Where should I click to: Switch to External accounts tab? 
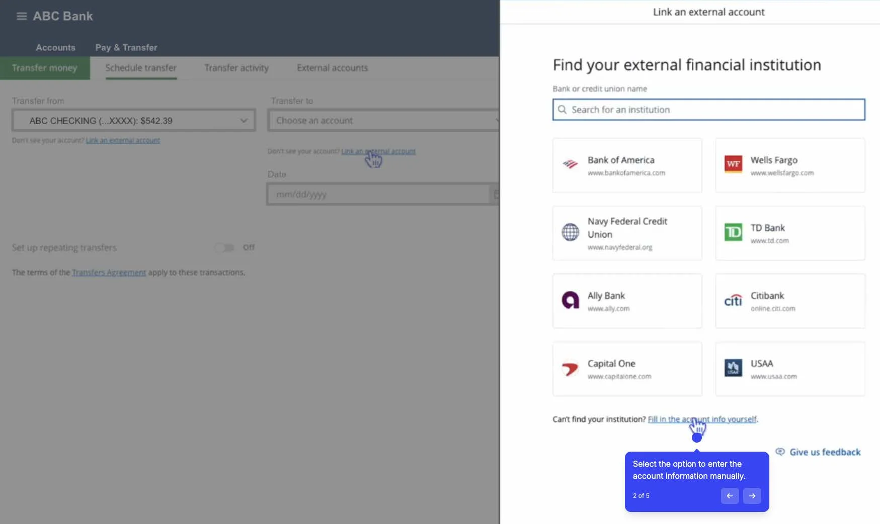[332, 68]
